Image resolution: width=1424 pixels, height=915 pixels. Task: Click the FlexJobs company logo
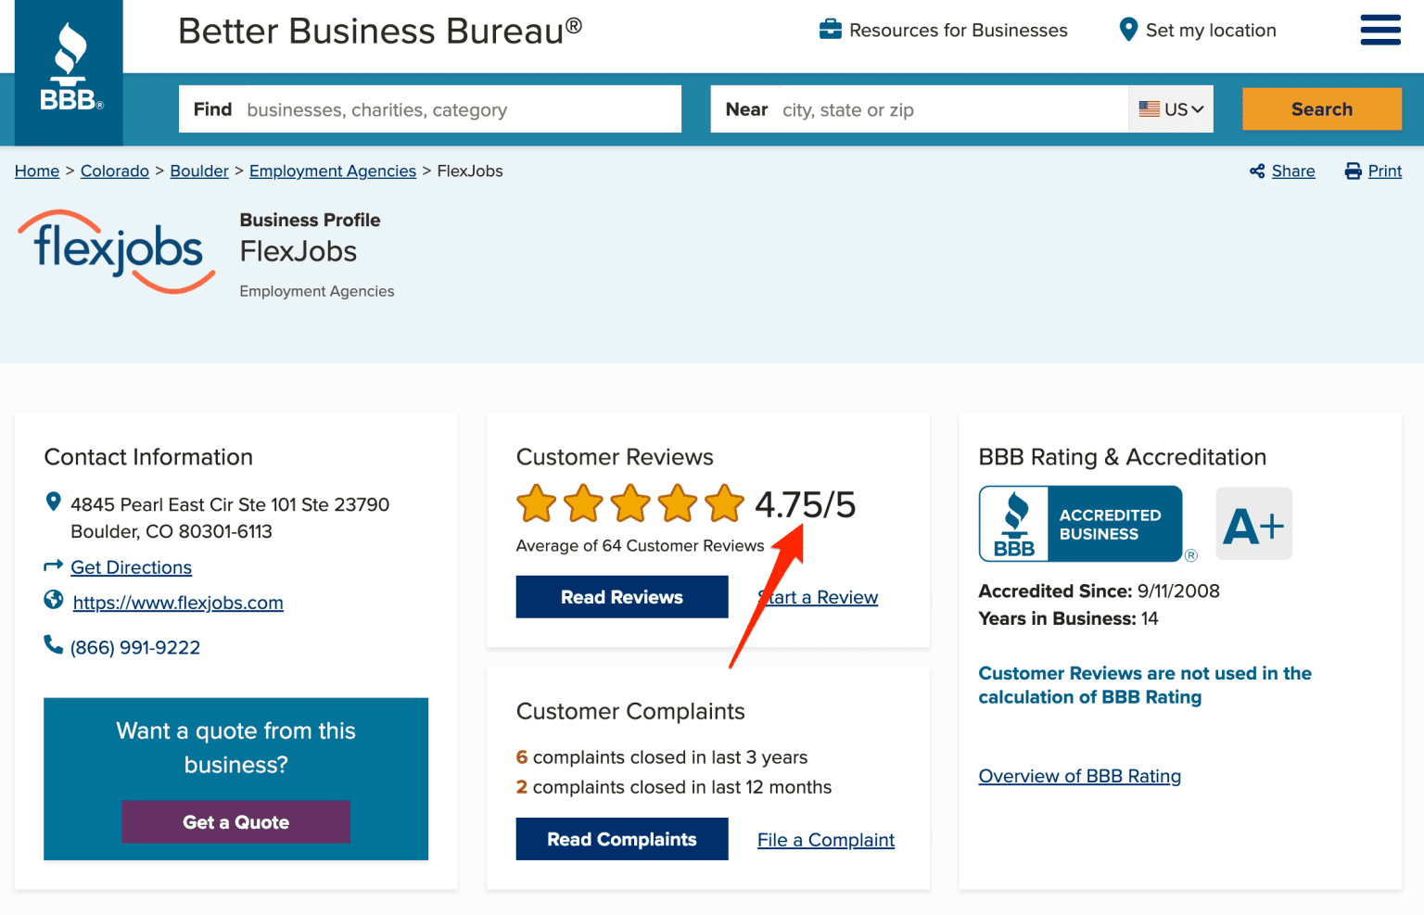117,251
